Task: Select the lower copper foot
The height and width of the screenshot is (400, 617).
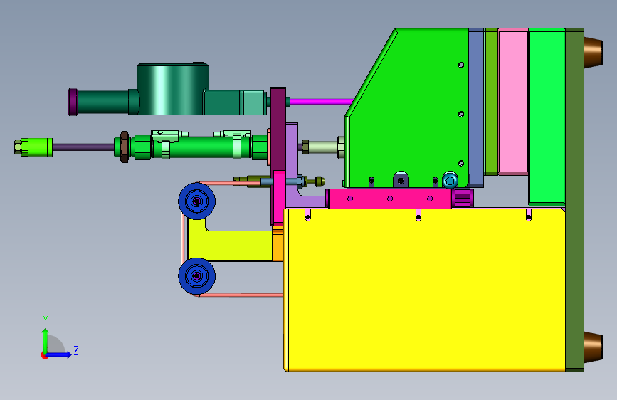Action: pyautogui.click(x=594, y=347)
